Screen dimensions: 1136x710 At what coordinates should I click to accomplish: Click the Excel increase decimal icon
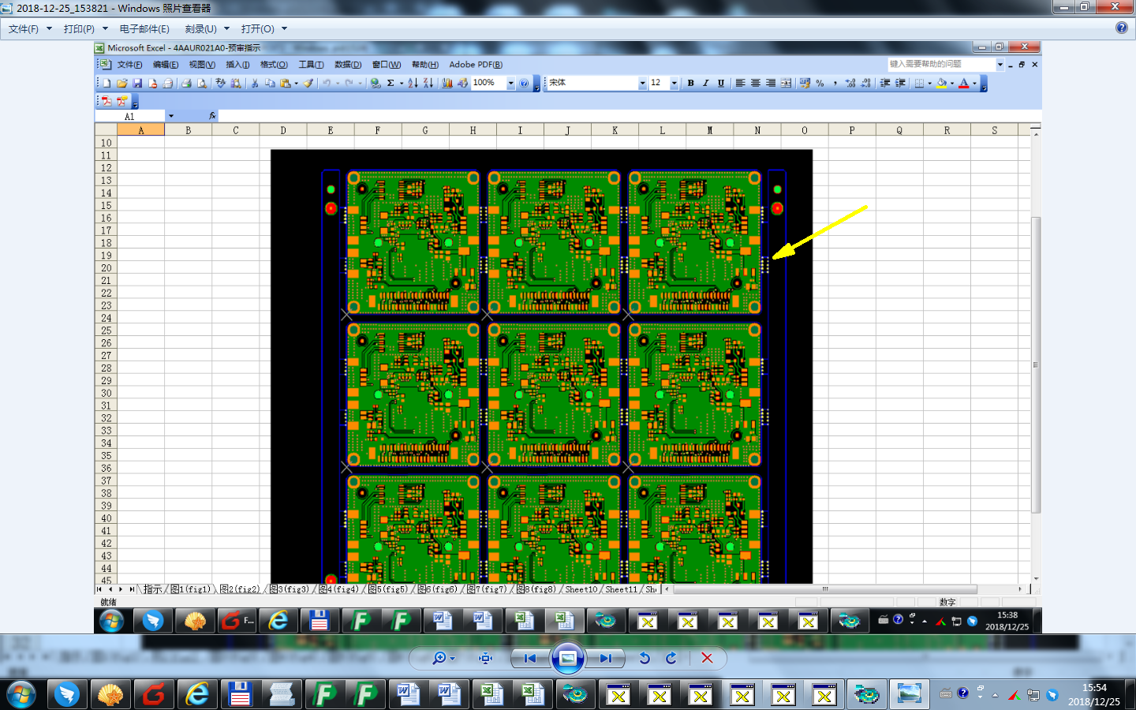(850, 83)
